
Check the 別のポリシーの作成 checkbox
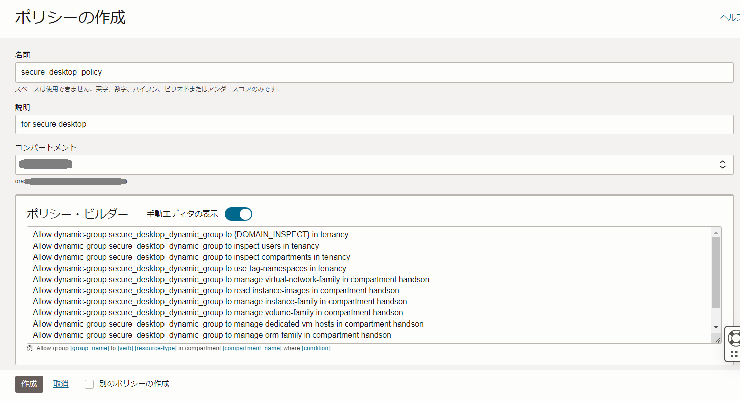(x=89, y=384)
